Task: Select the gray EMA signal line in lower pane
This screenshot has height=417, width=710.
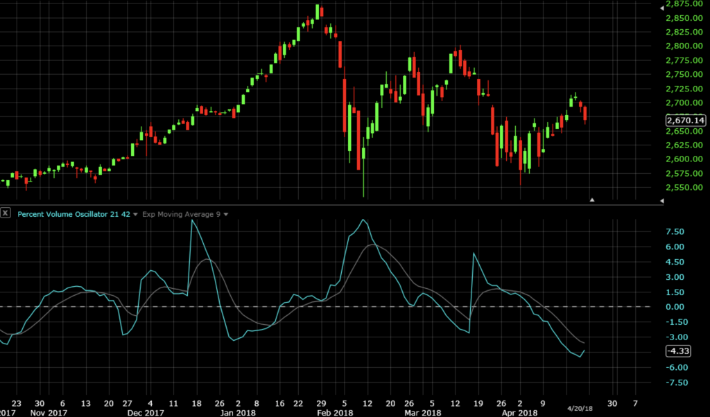Action: click(x=371, y=244)
